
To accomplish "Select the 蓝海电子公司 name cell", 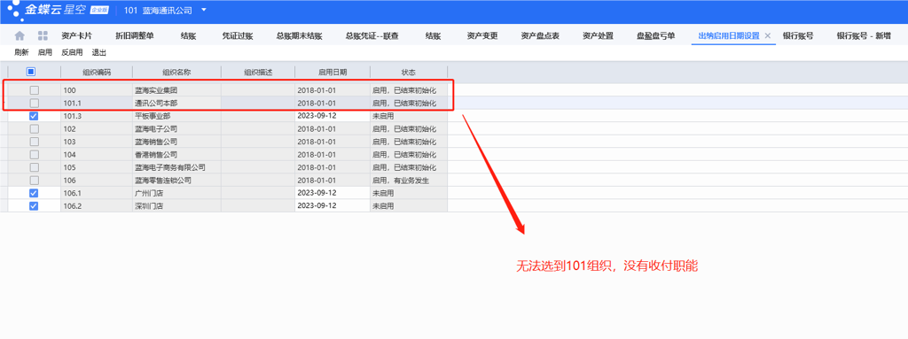I will tap(176, 129).
